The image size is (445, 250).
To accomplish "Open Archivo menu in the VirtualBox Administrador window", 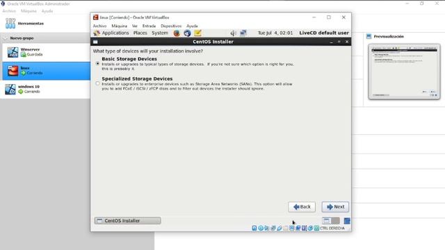I will [9, 11].
